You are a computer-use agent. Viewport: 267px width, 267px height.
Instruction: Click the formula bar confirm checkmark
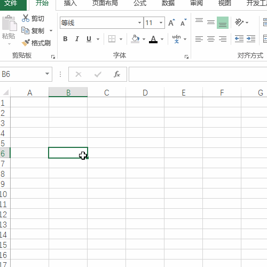click(98, 74)
